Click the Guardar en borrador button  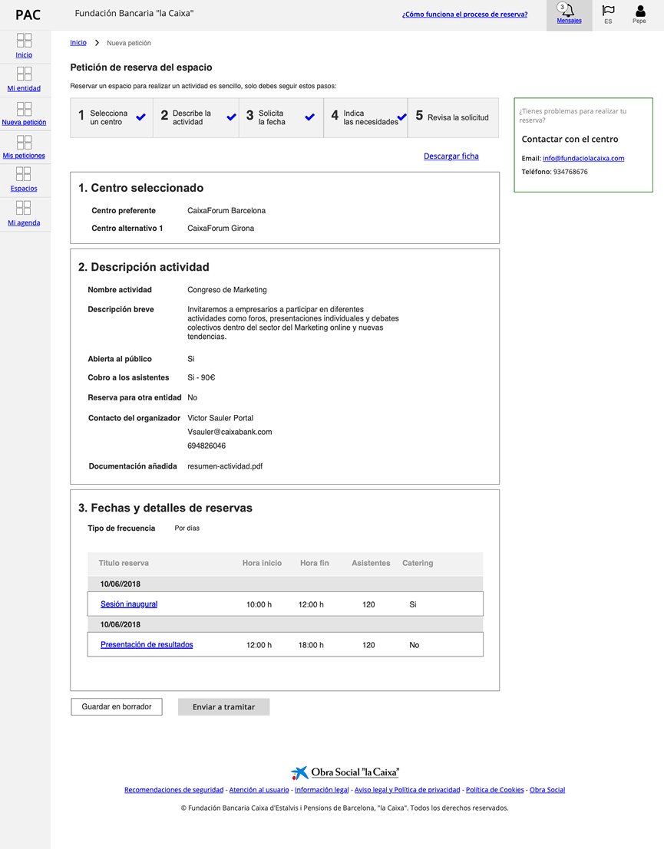(x=116, y=706)
